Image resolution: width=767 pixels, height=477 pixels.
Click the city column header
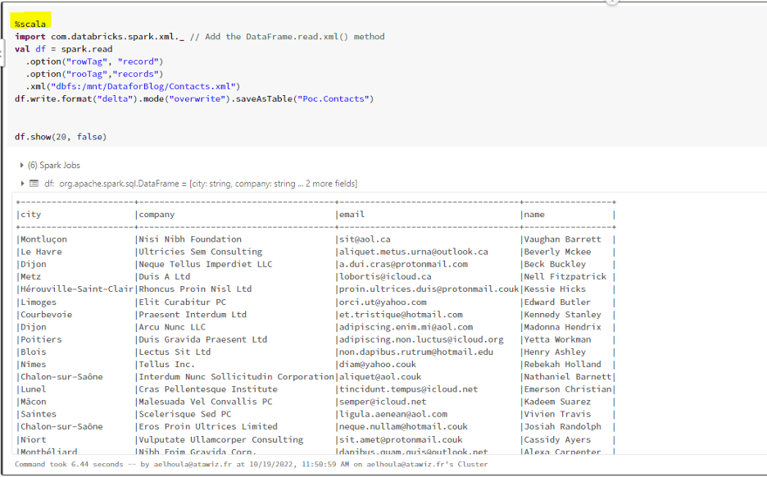tap(31, 215)
